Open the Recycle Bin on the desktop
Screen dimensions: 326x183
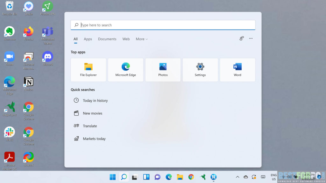(9, 8)
